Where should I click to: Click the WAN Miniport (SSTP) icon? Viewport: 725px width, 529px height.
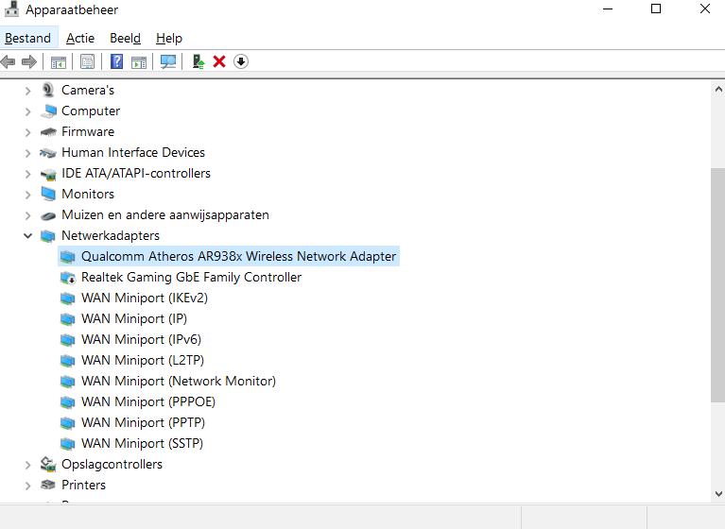tap(67, 444)
